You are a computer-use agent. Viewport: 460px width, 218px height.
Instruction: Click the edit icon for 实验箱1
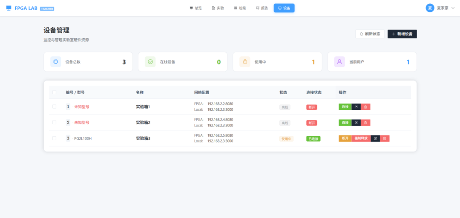point(356,107)
